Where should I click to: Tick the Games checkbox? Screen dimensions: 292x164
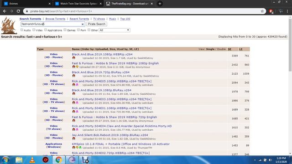tap(65, 30)
